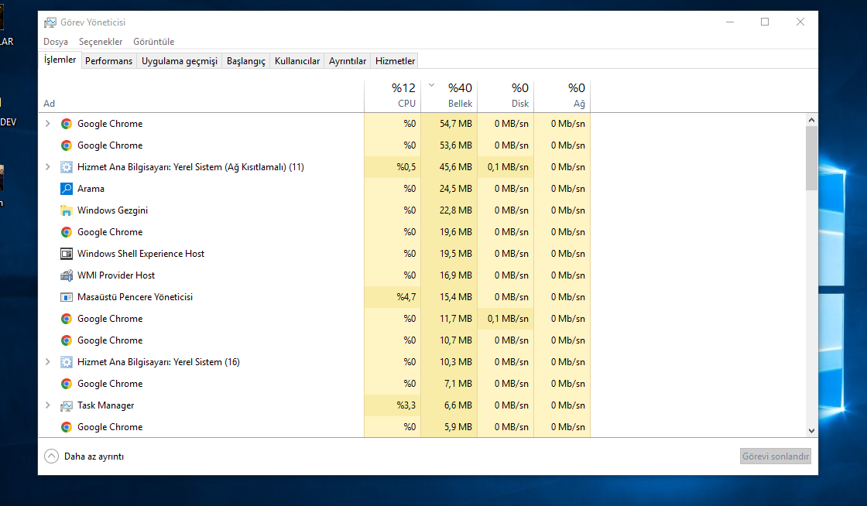The height and width of the screenshot is (506, 867).
Task: Click Chrome icon in the 7,1 MB row
Action: 67,383
